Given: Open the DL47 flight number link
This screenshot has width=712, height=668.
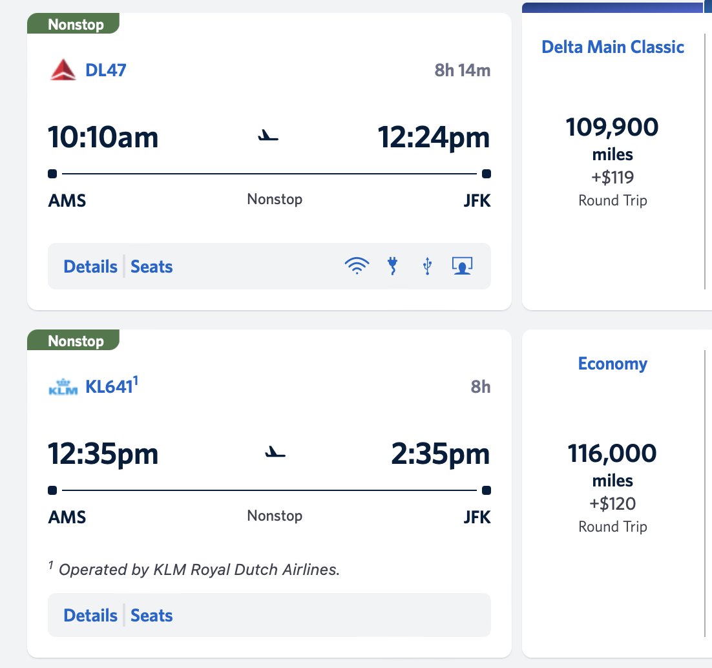Looking at the screenshot, I should tap(106, 70).
